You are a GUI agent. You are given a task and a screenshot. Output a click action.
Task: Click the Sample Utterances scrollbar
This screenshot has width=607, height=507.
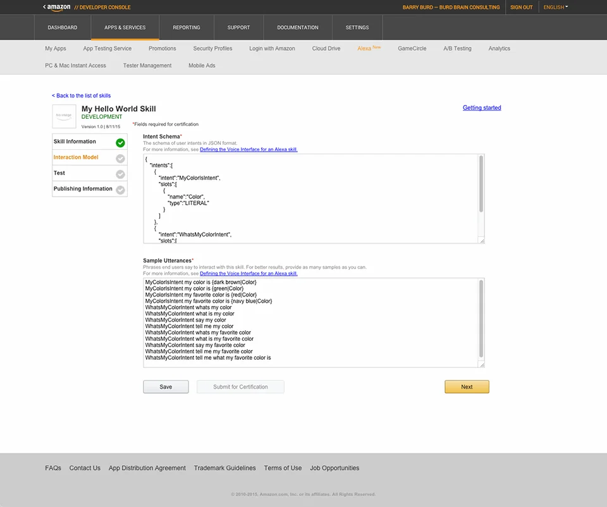[481, 318]
